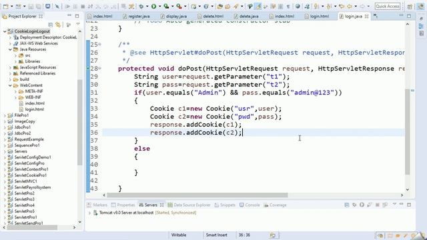This screenshot has width=427, height=240.
Task: Open Run button dropdown arrow
Action: tap(159, 6)
